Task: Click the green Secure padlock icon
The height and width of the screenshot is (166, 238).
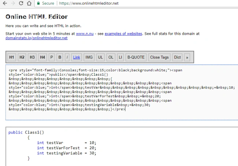Action: click(38, 3)
